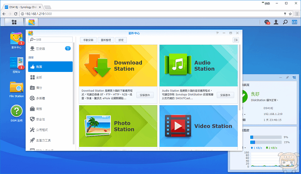Click Package Center search input field
This screenshot has width=301, height=174.
[50, 40]
